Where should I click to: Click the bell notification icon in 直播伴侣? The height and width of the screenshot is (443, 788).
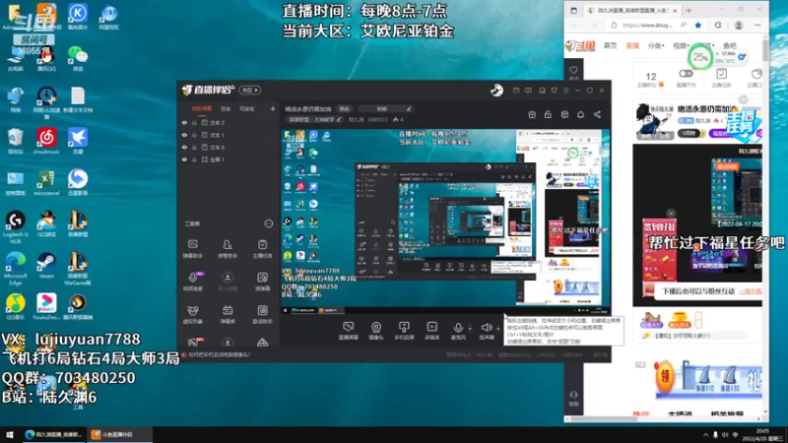[580, 114]
